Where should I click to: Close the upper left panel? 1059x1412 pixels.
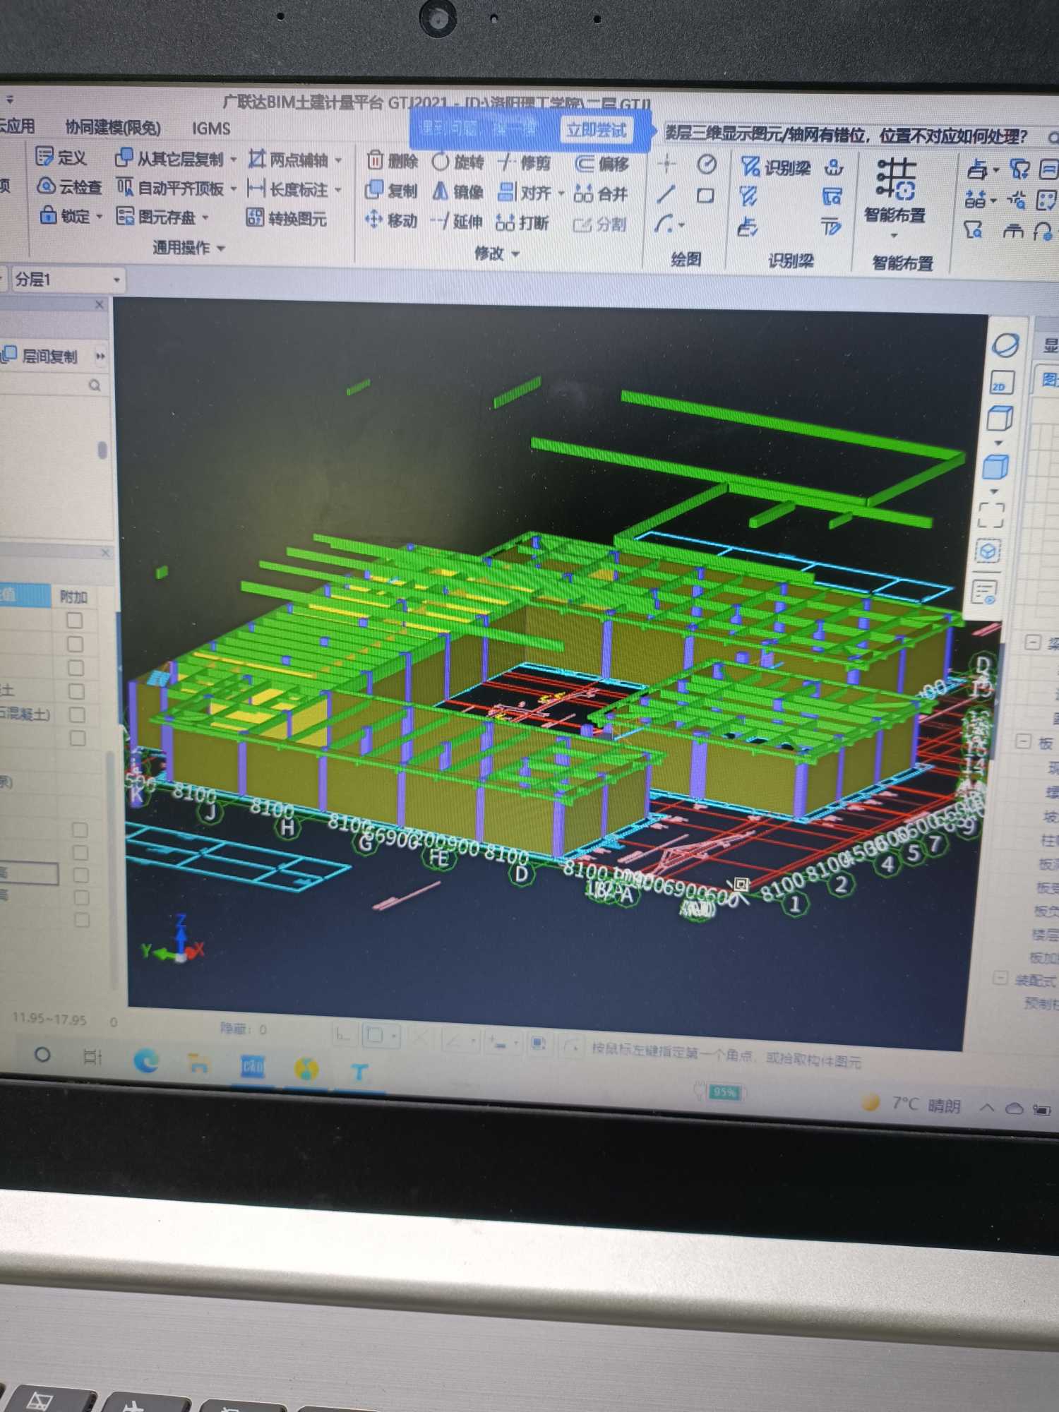100,304
